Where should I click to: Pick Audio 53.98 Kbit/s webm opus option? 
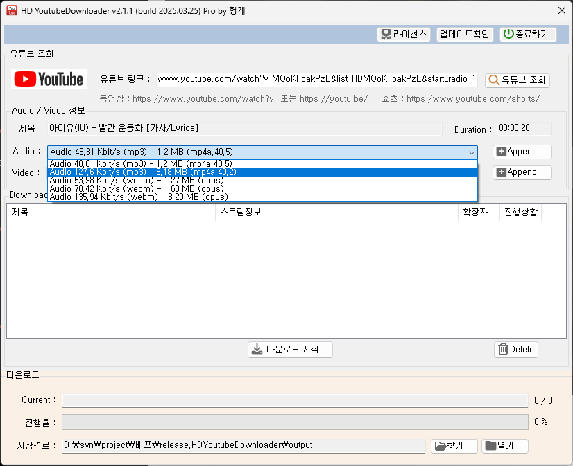pos(262,181)
